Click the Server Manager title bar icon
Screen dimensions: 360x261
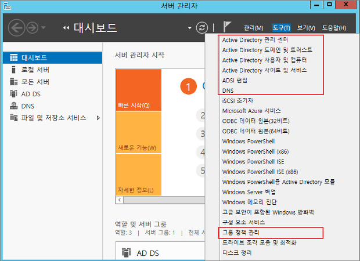[x=7, y=6]
